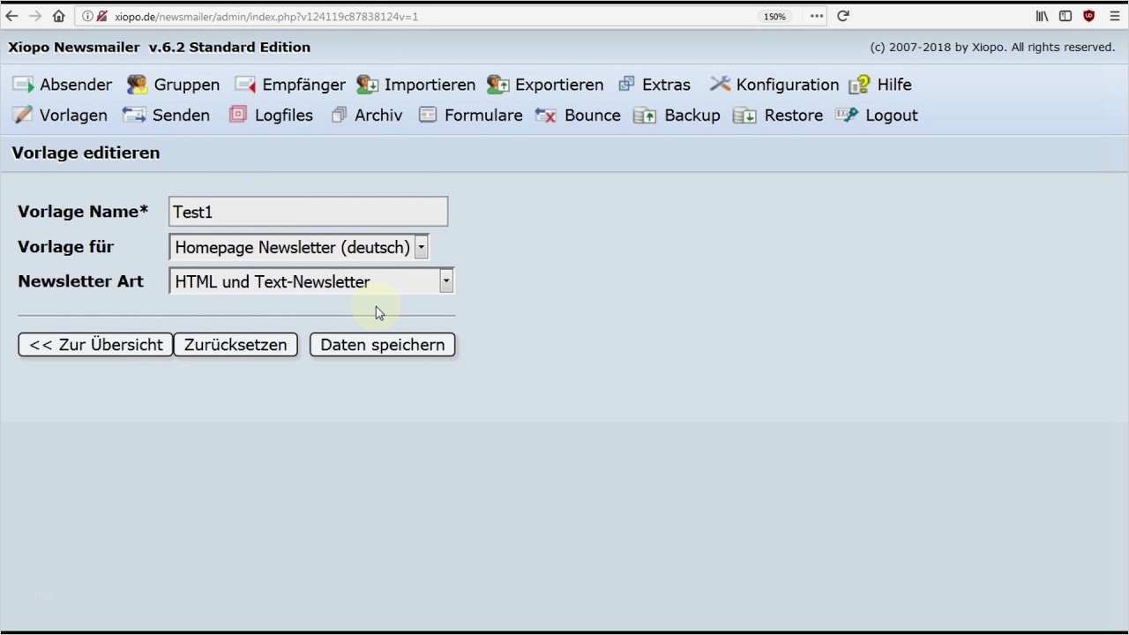Viewport: 1129px width, 635px height.
Task: Click the Konfiguration tools icon
Action: (x=720, y=84)
